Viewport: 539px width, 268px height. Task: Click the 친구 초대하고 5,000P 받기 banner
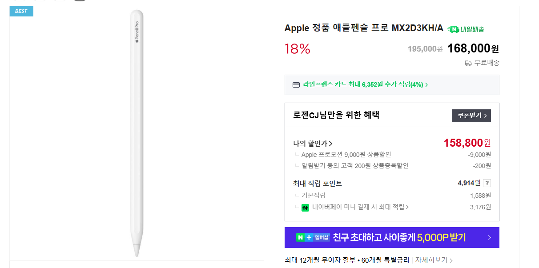[392, 237]
